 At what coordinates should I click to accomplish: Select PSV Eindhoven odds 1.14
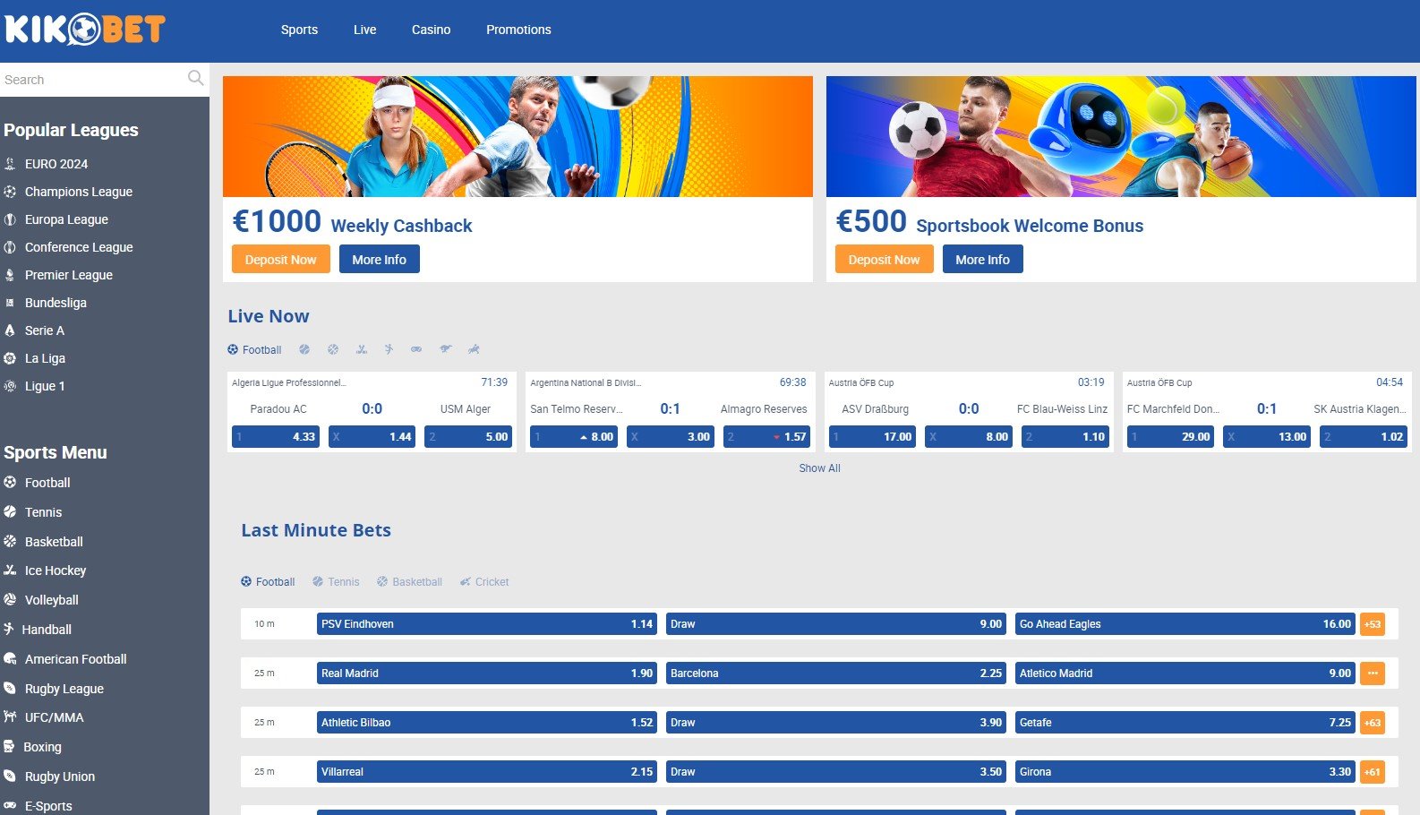487,624
